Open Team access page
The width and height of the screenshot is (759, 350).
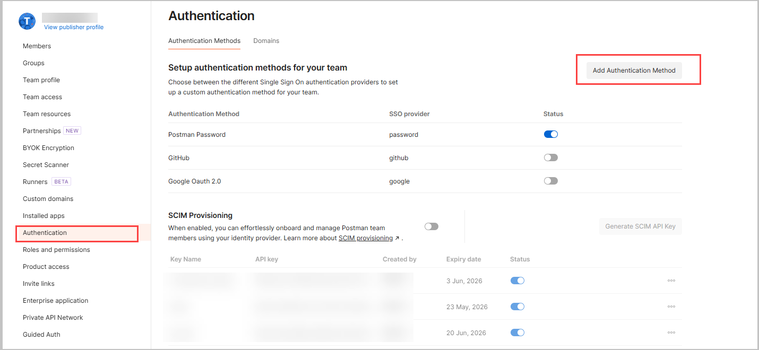(x=42, y=97)
